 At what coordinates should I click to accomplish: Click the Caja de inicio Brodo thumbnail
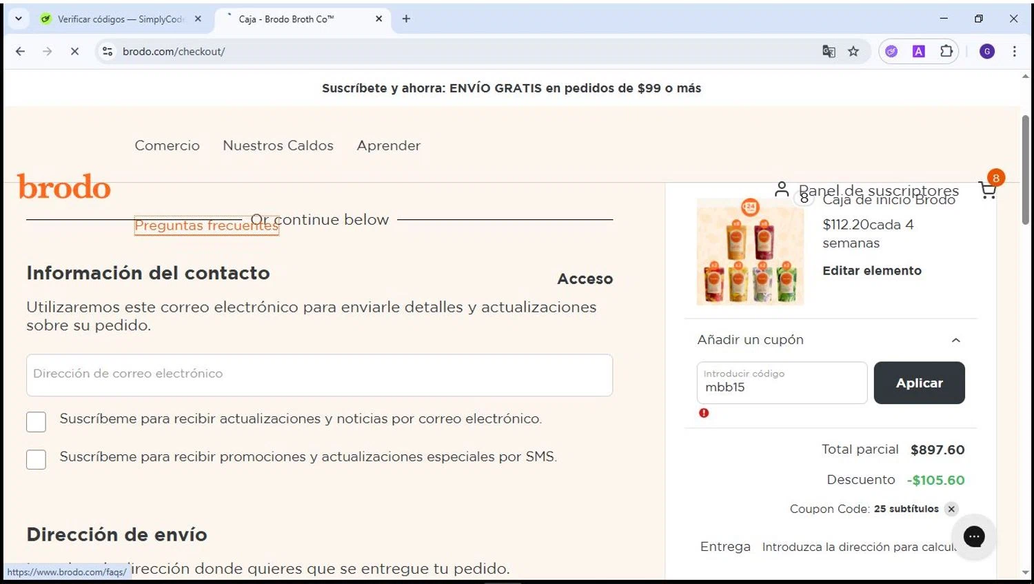[x=750, y=252]
